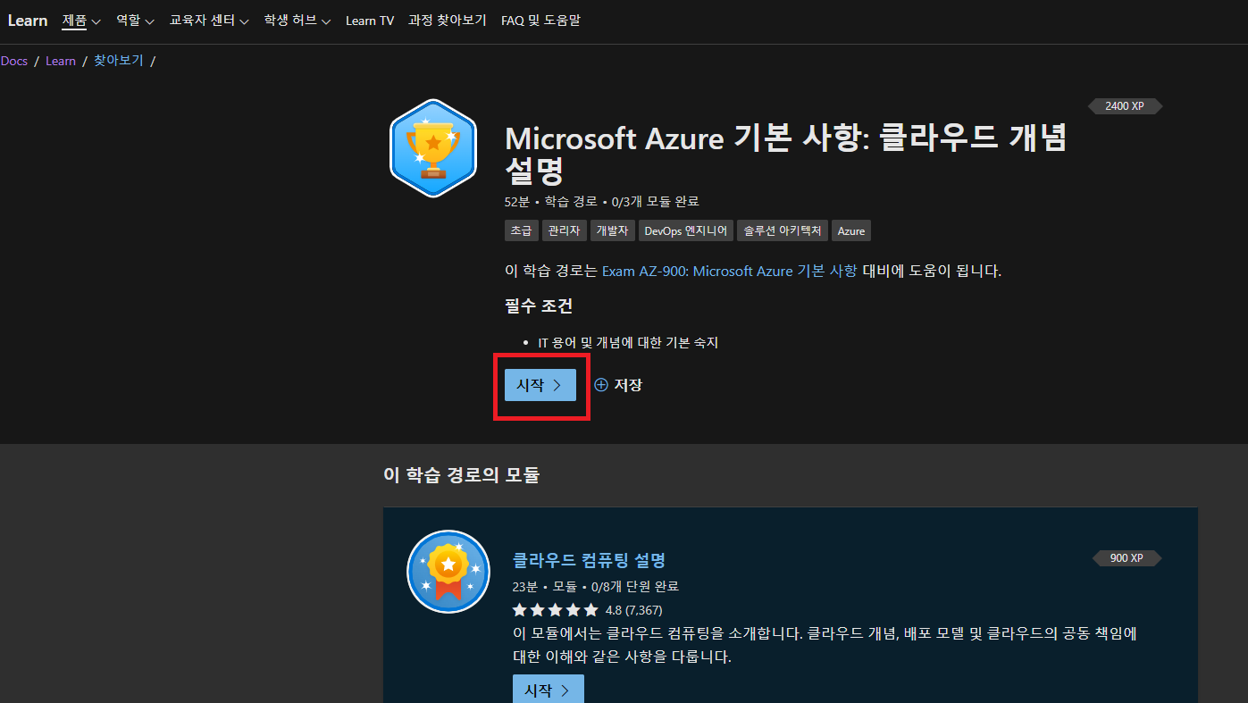Start the learning path with 시작 button
This screenshot has height=703, width=1248.
tap(540, 385)
